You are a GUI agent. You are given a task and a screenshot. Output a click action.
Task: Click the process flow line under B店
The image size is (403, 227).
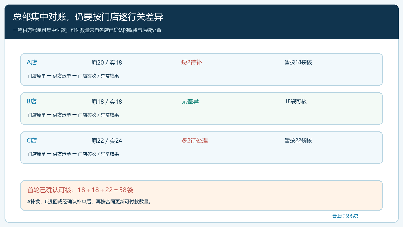(73, 115)
